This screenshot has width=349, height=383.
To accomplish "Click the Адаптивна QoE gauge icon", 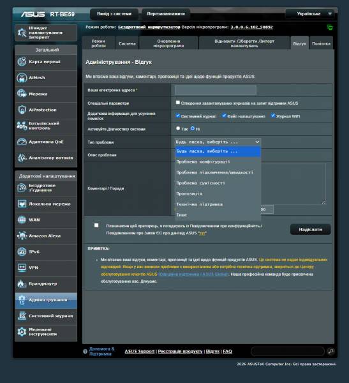I will (x=22, y=142).
